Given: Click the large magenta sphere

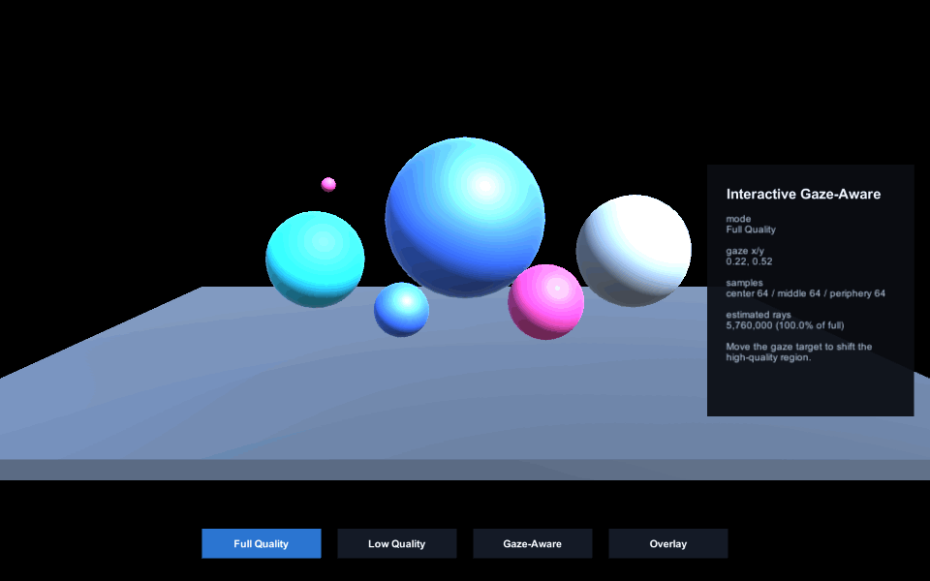Looking at the screenshot, I should click(545, 302).
